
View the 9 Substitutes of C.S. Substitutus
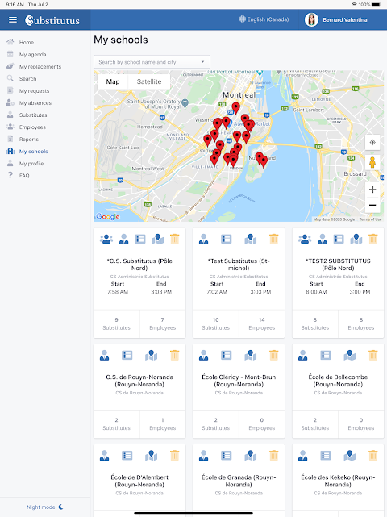pos(116,323)
